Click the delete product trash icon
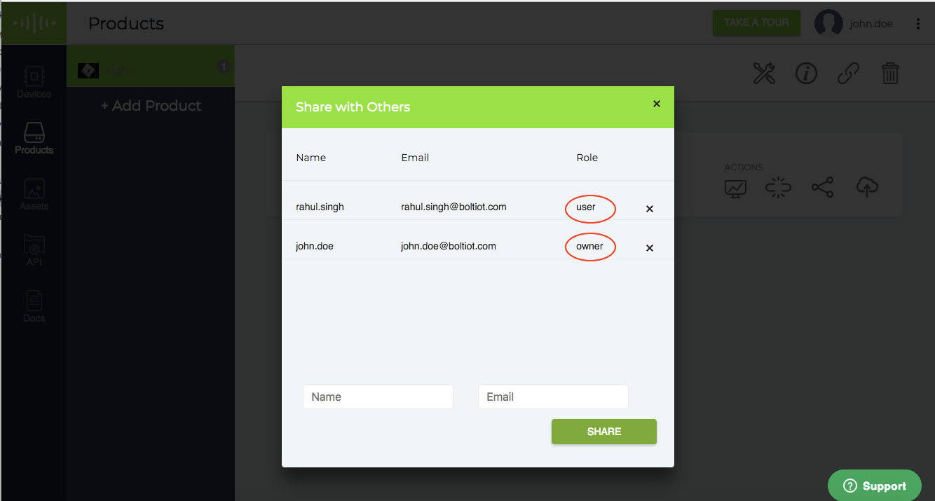The image size is (935, 501). [x=890, y=73]
